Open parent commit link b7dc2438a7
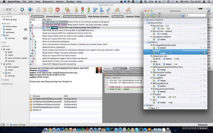The height and width of the screenshot is (133, 213). click(43, 70)
